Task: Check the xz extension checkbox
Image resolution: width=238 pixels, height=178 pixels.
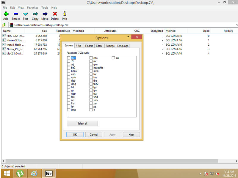Action: [91, 107]
